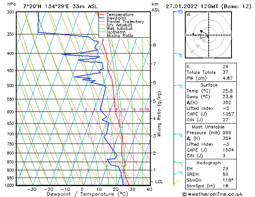The width and height of the screenshot is (255, 197).
Task: Click the 'Totals Totals' row label
Action: [x=201, y=72]
